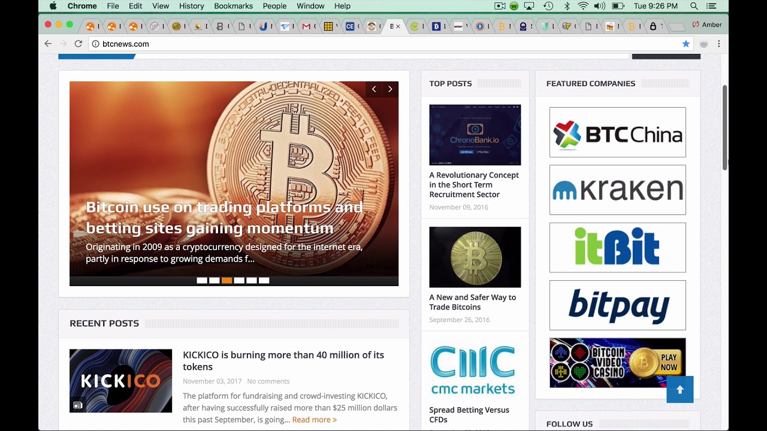Select the second slide indicator dot
The height and width of the screenshot is (431, 767).
[x=215, y=280]
